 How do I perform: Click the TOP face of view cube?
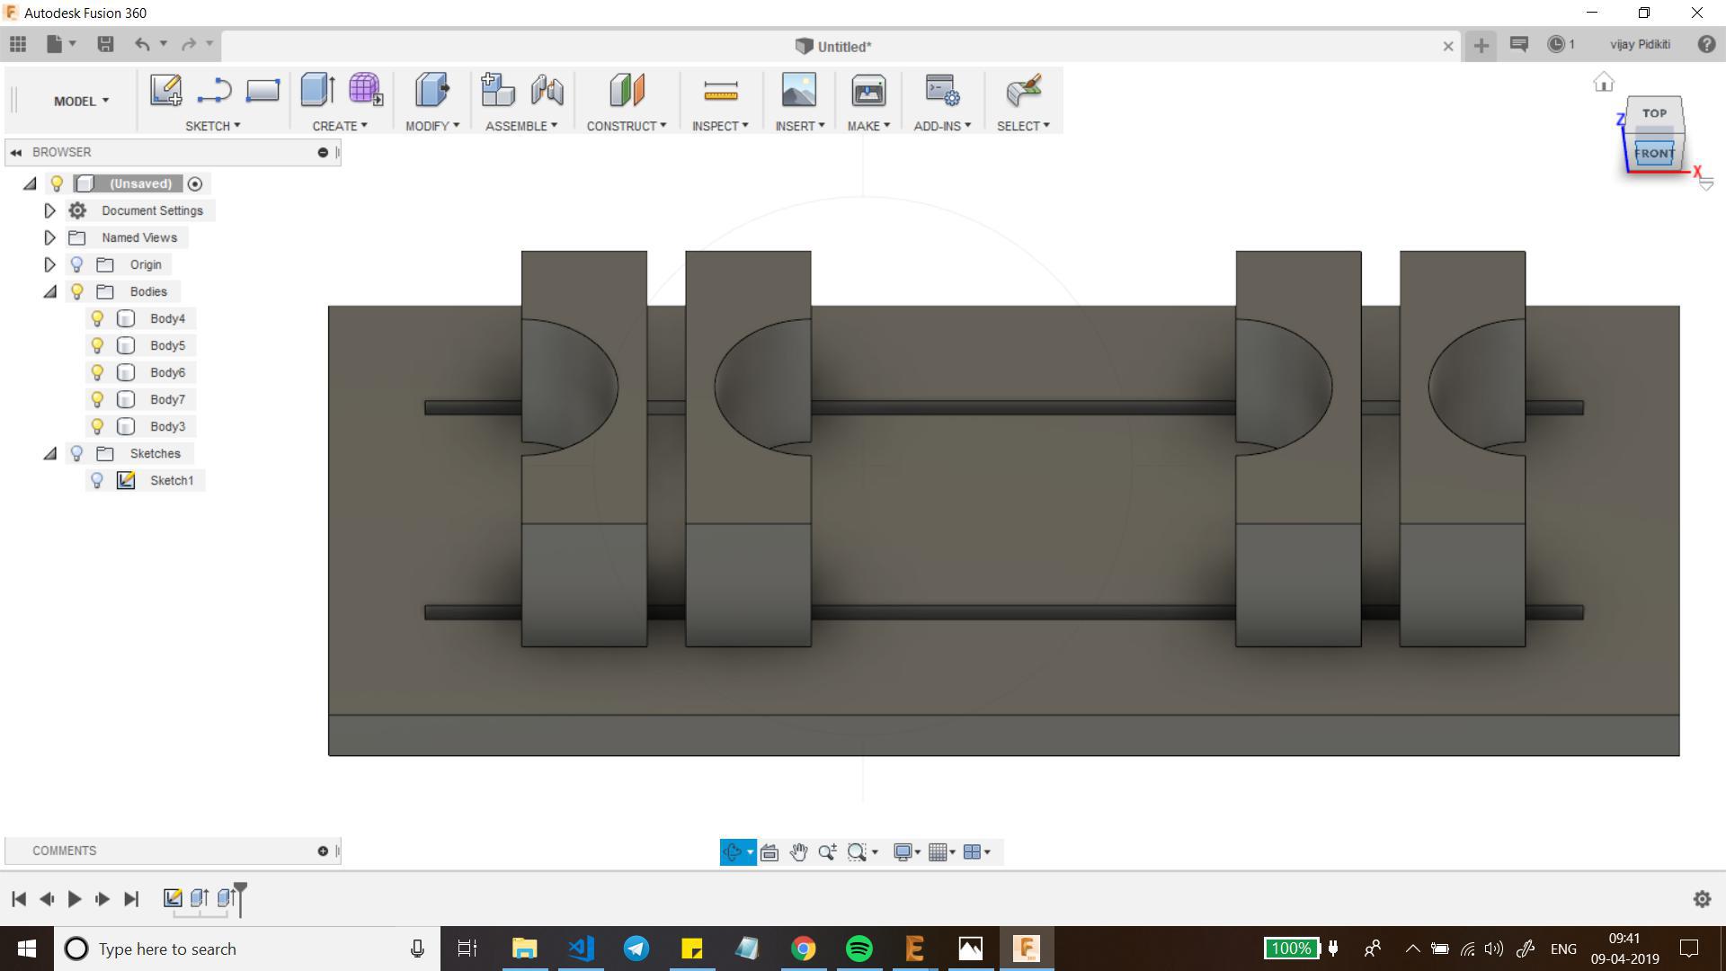tap(1654, 113)
